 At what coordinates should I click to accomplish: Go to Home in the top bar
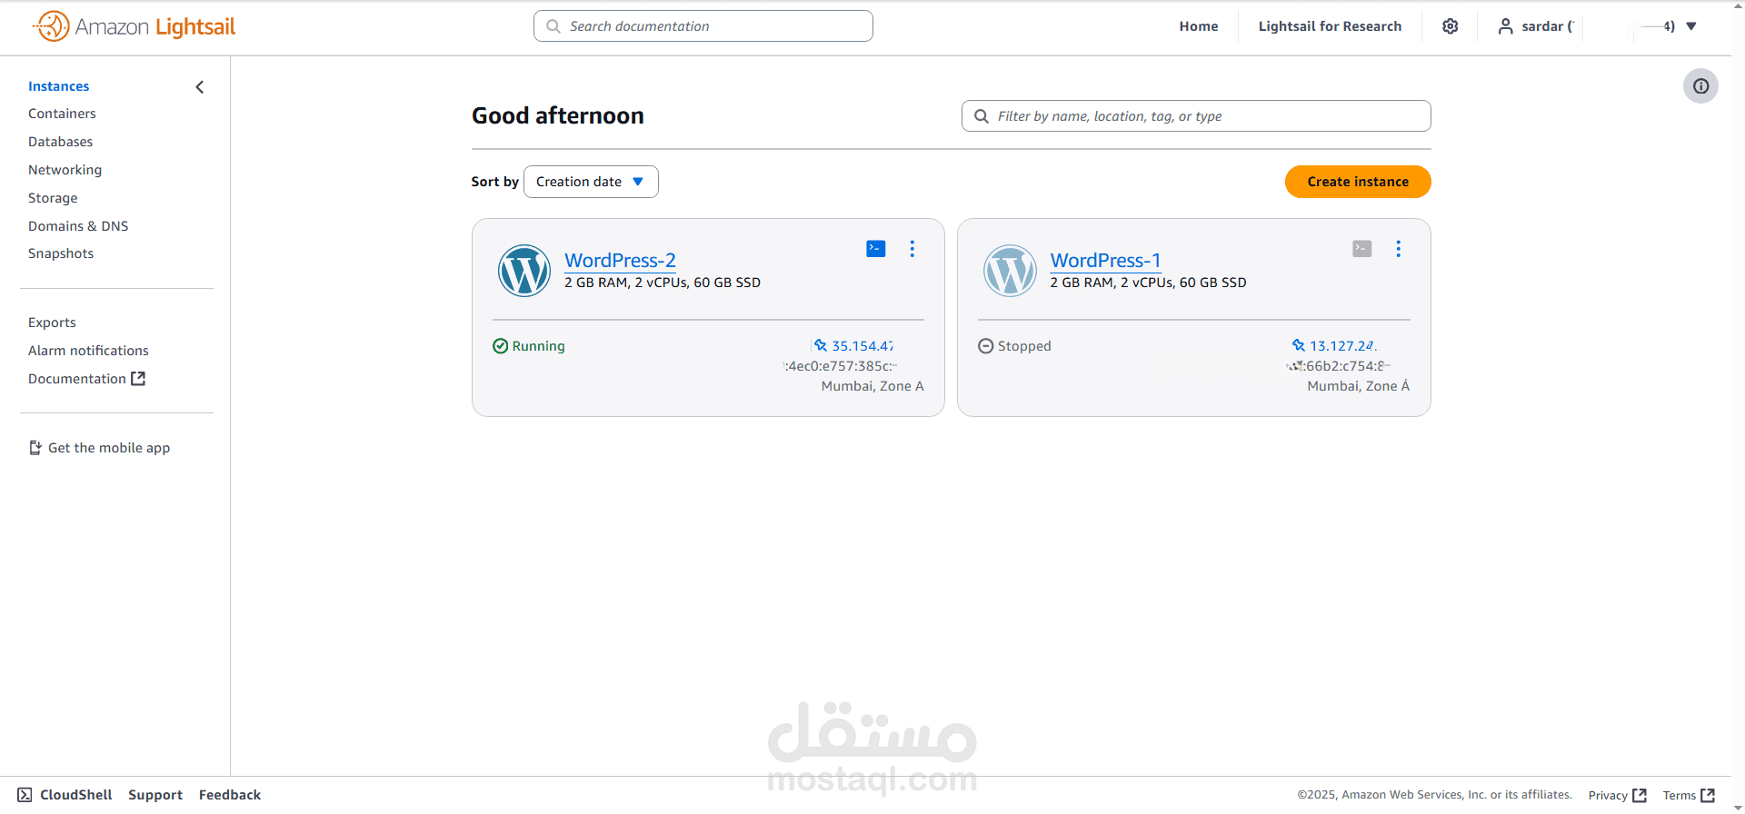[x=1199, y=26]
